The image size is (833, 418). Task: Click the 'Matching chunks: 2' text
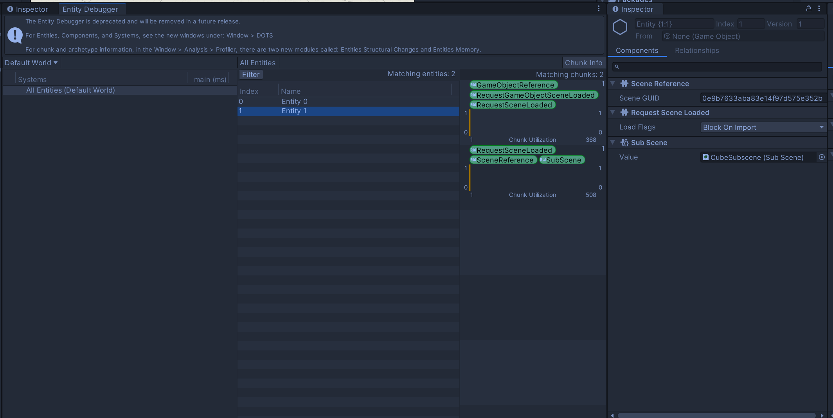point(570,75)
